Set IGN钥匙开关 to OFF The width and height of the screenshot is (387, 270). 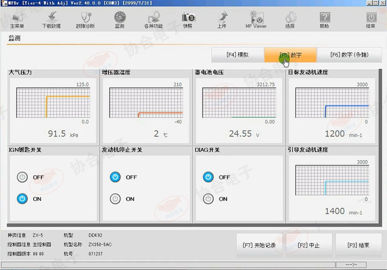(x=22, y=177)
